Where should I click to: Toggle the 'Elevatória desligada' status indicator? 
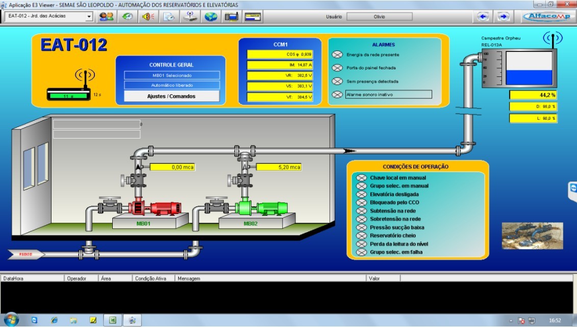[x=361, y=194]
